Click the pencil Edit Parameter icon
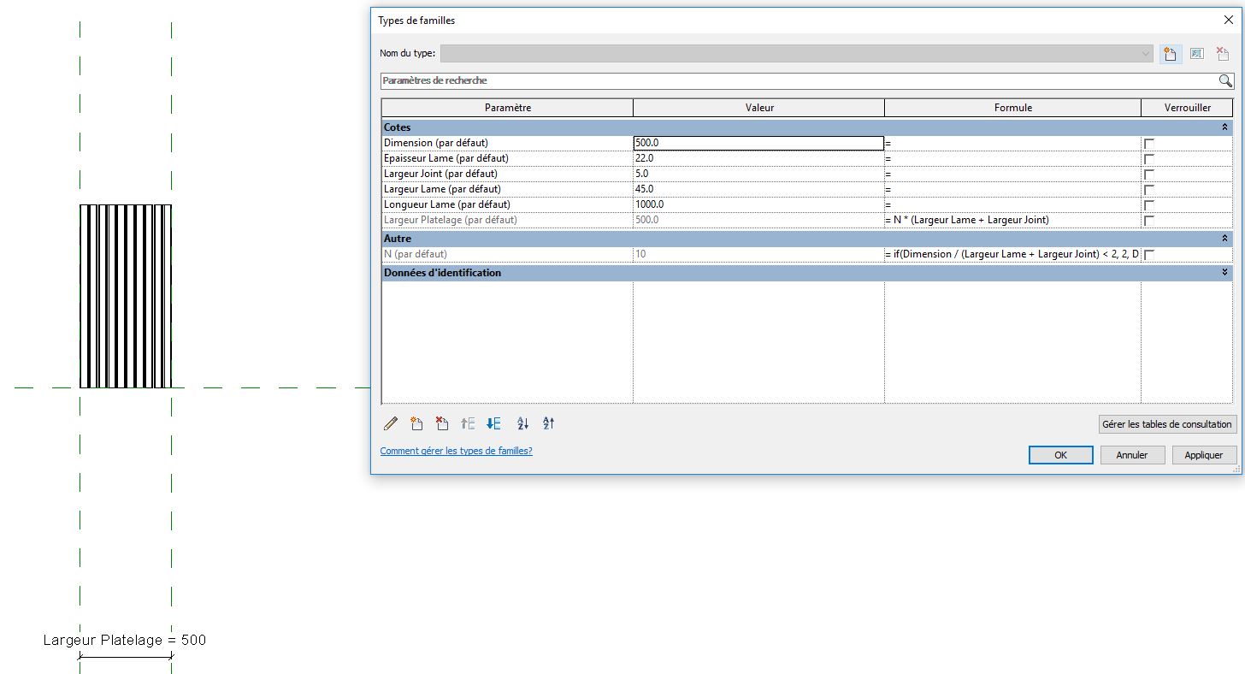Image resolution: width=1245 pixels, height=674 pixels. tap(391, 423)
